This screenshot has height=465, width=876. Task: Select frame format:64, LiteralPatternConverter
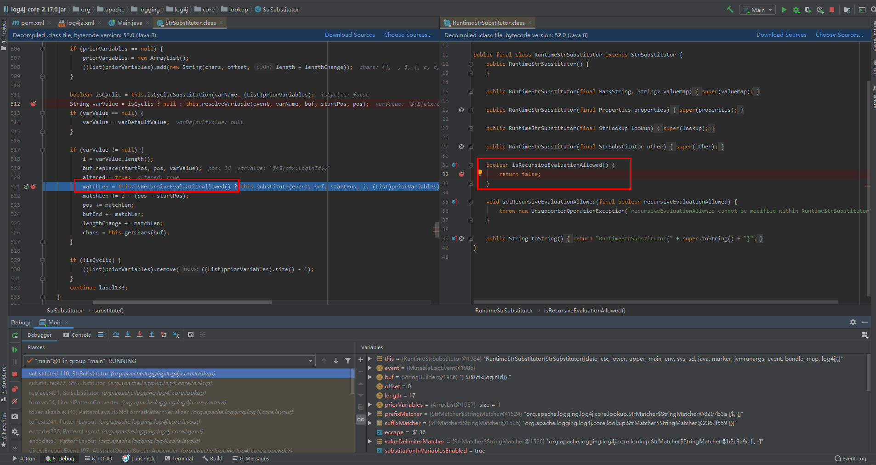(x=186, y=403)
